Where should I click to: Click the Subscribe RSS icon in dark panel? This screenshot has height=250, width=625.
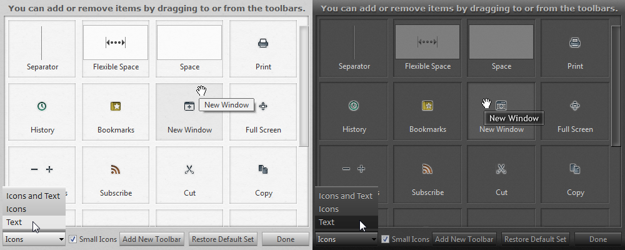coord(427,169)
